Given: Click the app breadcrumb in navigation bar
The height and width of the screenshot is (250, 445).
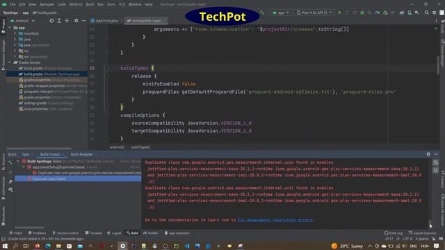Looking at the screenshot, I should coord(26,12).
